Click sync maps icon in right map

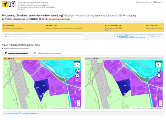point(159,71)
